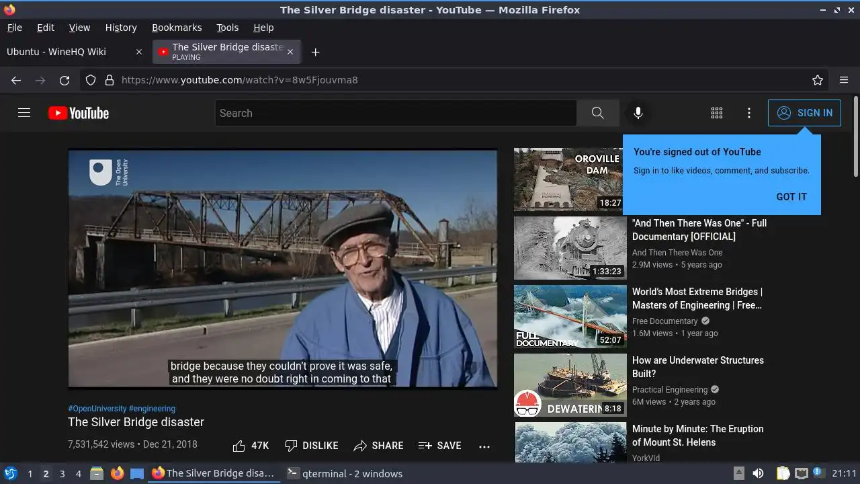Screen dimensions: 860x484
Task: Mute the playing tab via its icon
Action: 163,52
